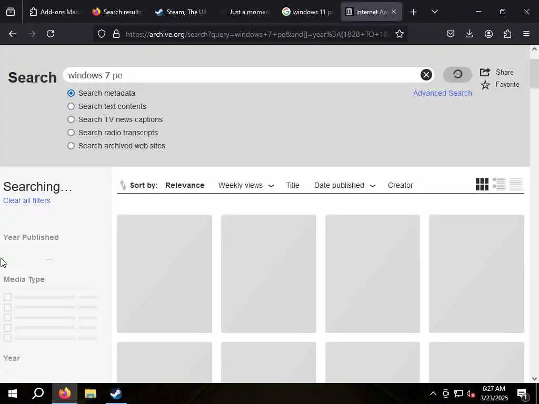Switch to Steam tab
Viewport: 539px width, 404px height.
(x=180, y=12)
